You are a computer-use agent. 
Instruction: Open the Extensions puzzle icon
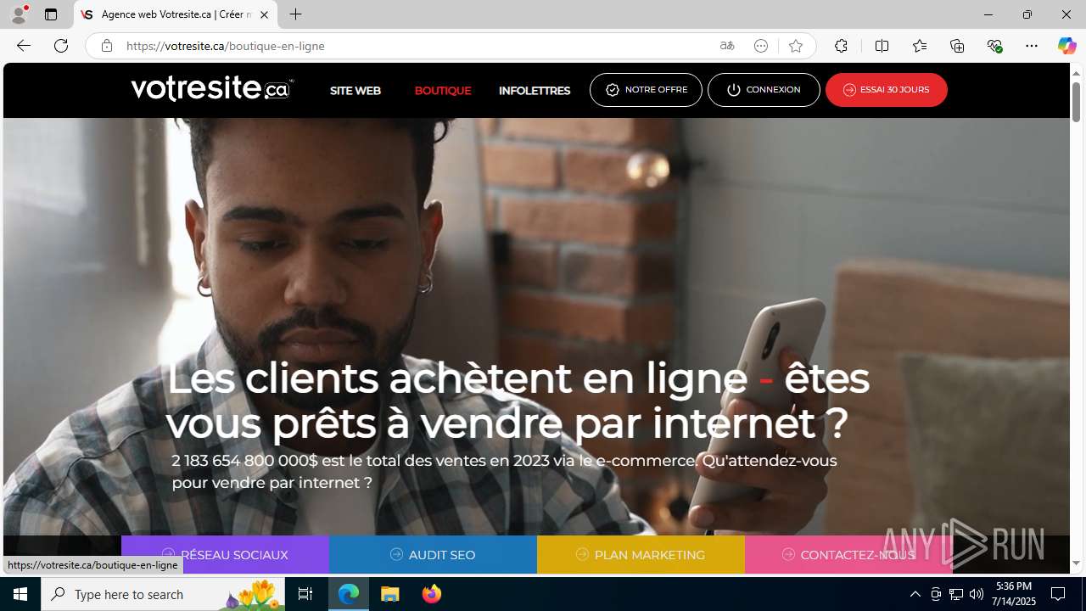(x=841, y=46)
